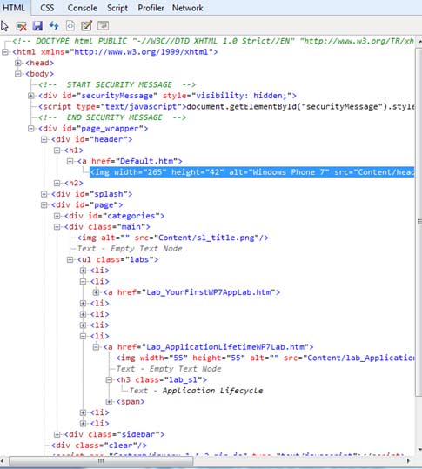Viewport: 422px width, 469px height.
Task: Select the DOCTYPE comment line
Action: (213, 41)
